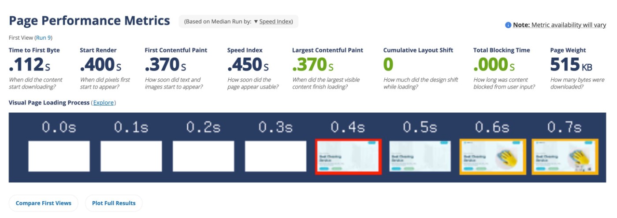The height and width of the screenshot is (218, 617).
Task: Click the 0.4s timestamp label
Action: click(348, 127)
